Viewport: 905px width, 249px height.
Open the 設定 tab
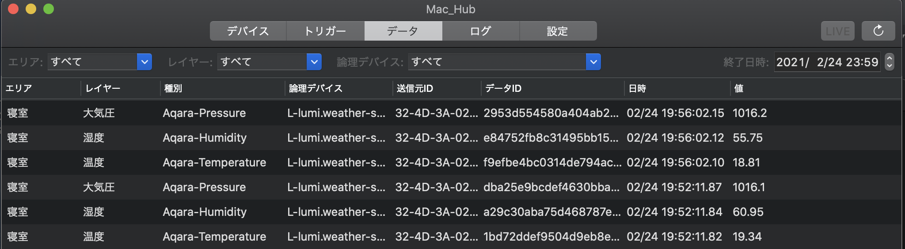click(558, 31)
